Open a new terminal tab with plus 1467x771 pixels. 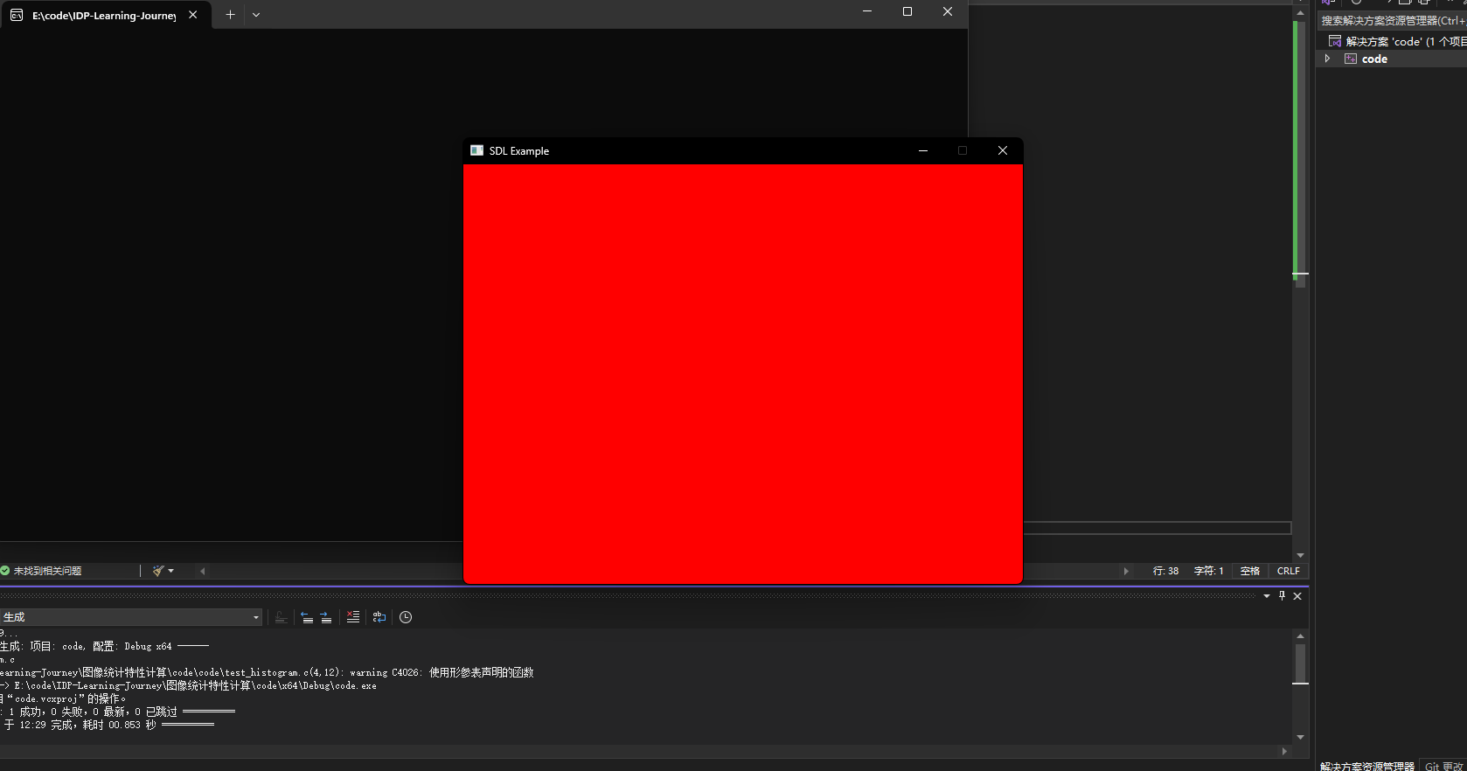[230, 15]
